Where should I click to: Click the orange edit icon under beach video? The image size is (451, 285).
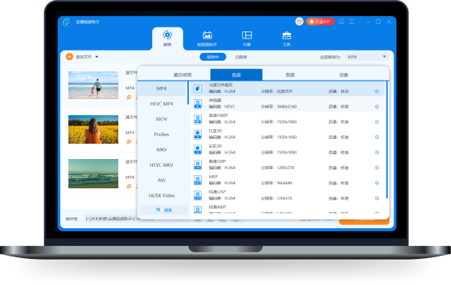pos(128,98)
